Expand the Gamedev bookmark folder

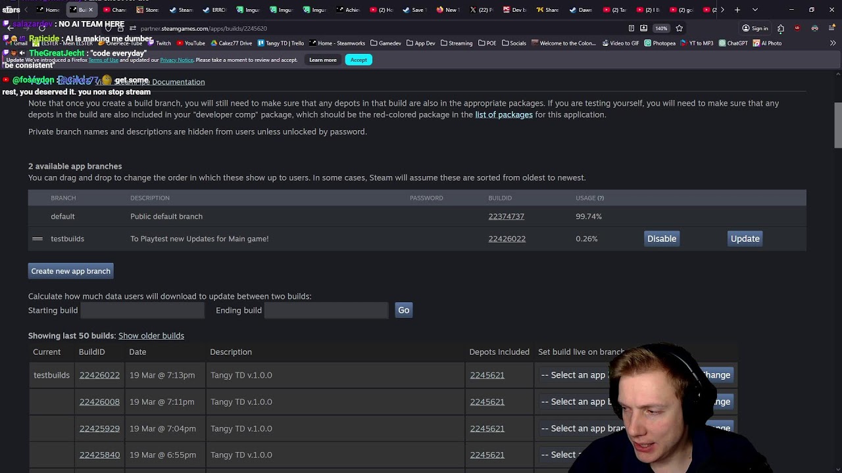(385, 43)
